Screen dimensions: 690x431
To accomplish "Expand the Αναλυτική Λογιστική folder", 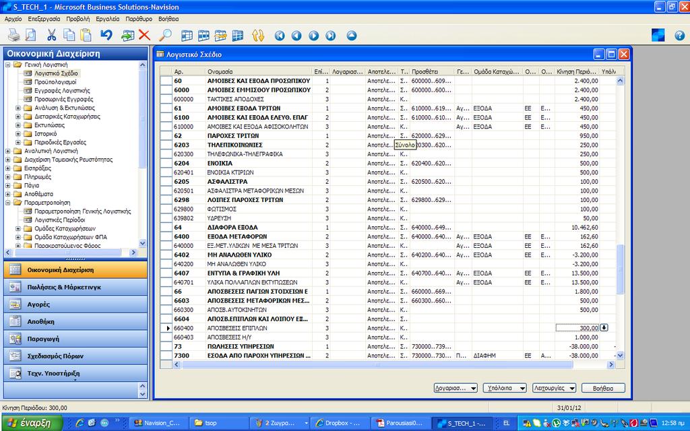I will 8,151.
